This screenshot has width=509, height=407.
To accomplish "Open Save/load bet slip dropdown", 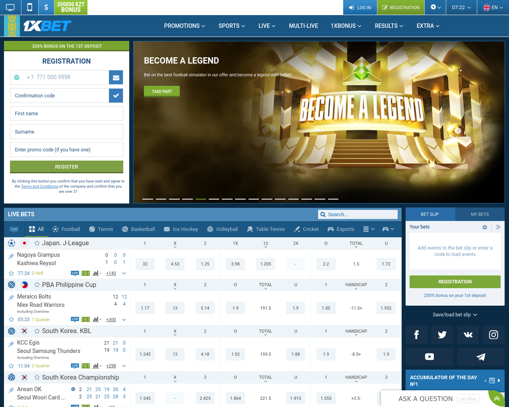I will pos(455,315).
